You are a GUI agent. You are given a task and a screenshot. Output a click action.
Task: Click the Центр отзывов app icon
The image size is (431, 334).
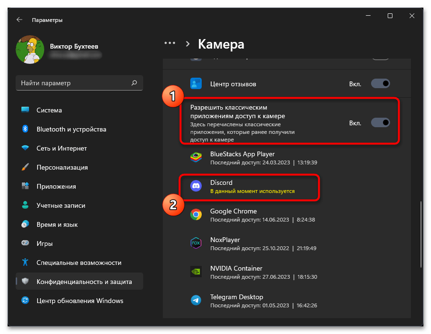pyautogui.click(x=196, y=83)
